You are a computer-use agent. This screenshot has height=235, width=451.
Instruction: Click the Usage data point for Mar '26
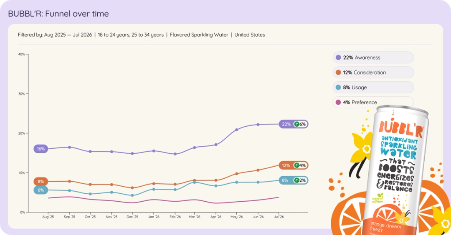[x=195, y=182]
